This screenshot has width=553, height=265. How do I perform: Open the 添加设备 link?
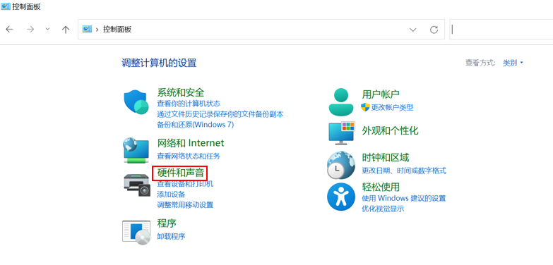click(x=171, y=195)
